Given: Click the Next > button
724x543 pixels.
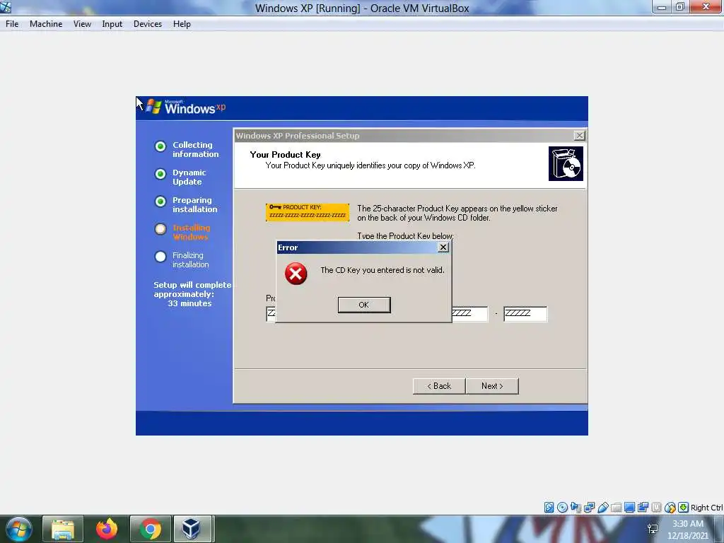Looking at the screenshot, I should coord(492,386).
